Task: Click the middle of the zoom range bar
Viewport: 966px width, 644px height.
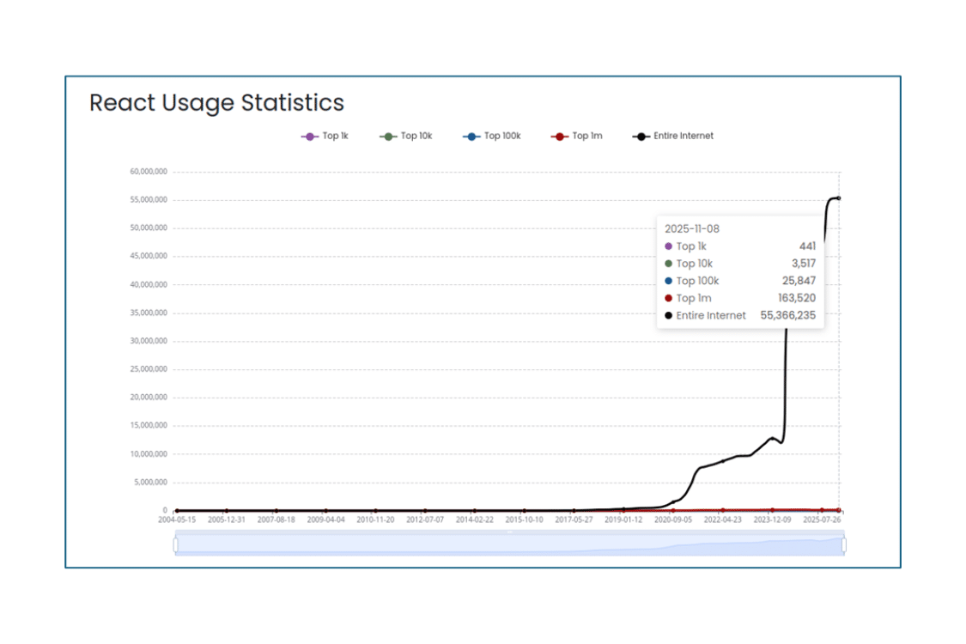Action: [x=510, y=544]
